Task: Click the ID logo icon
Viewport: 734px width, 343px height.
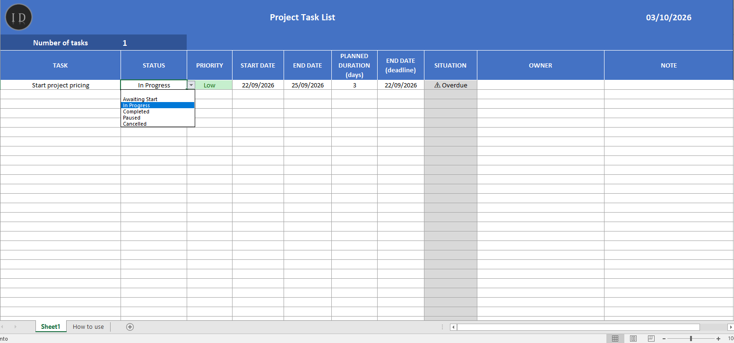Action: point(19,17)
